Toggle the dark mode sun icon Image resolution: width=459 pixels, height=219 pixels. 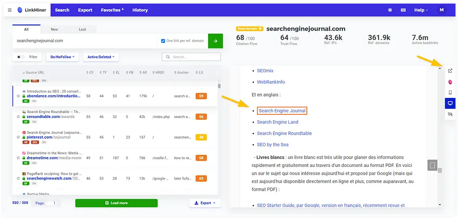coord(390,10)
